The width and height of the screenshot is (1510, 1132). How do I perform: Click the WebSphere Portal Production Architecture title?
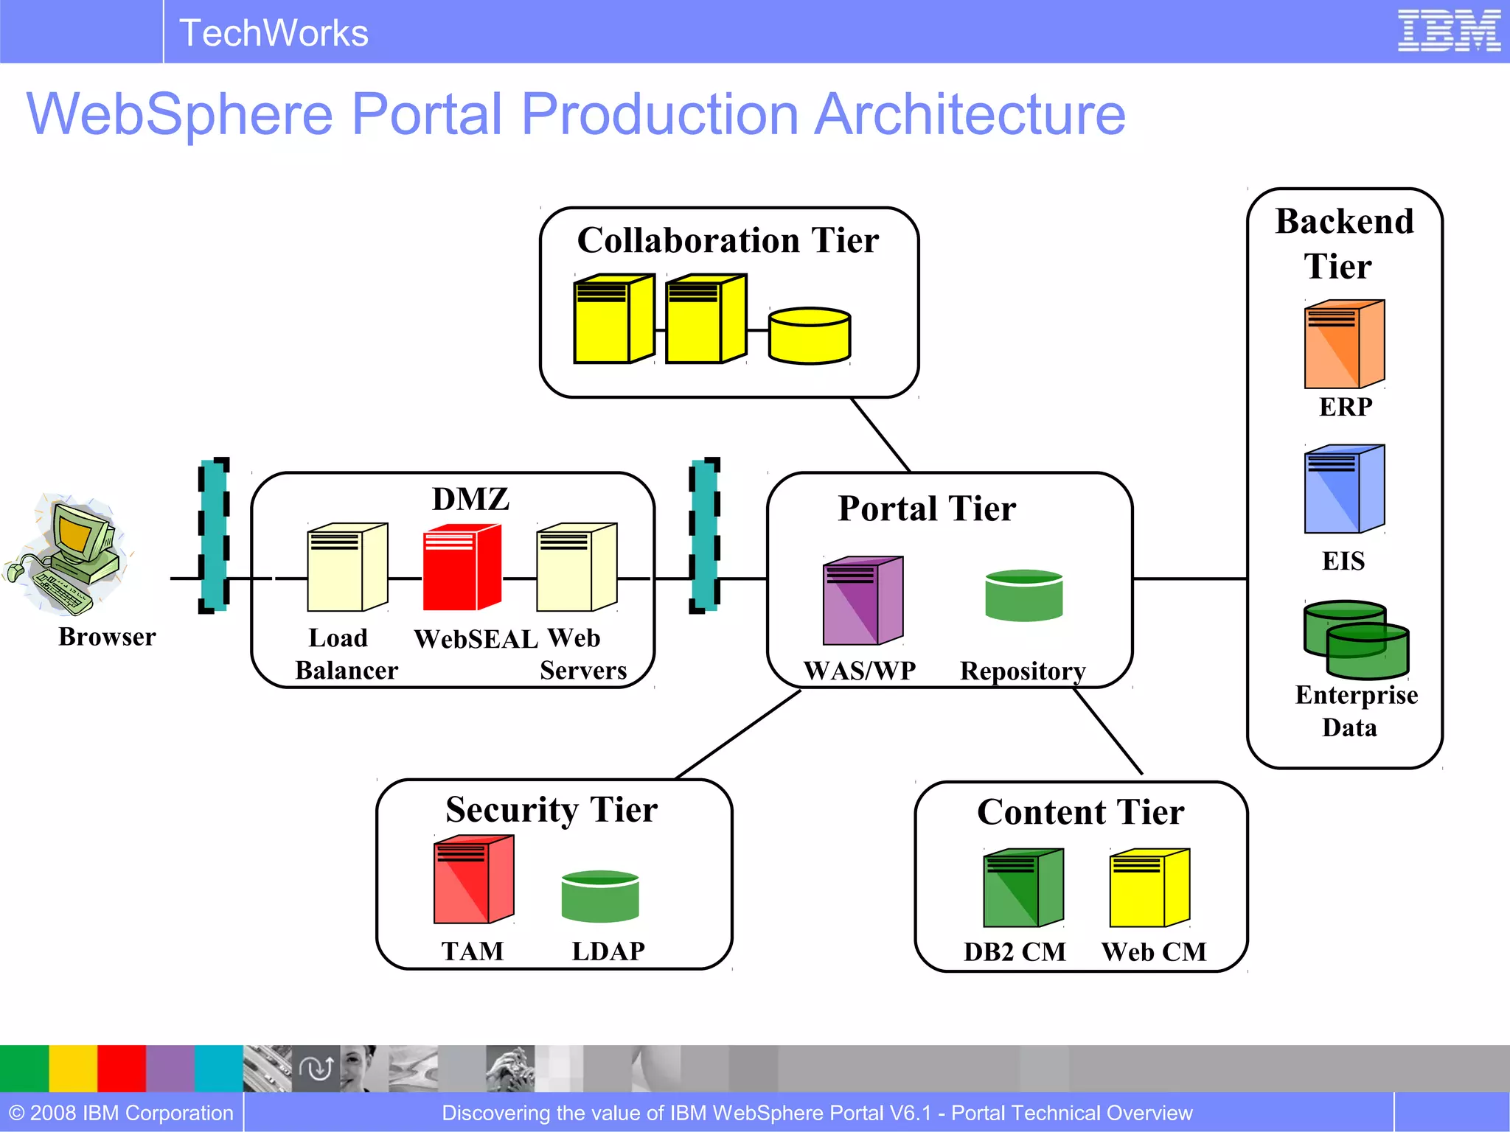click(576, 114)
